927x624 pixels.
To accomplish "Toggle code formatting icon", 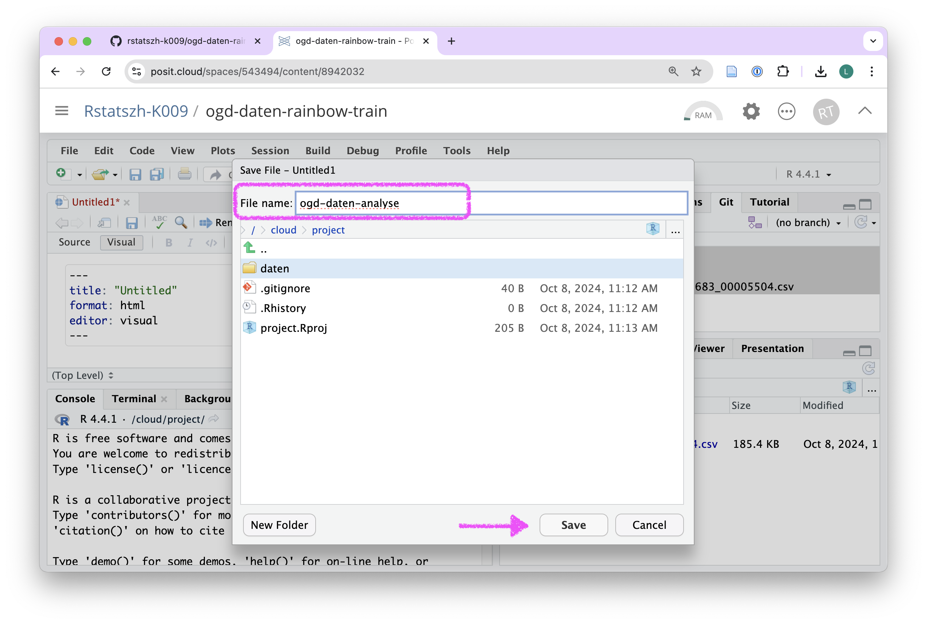I will (211, 243).
